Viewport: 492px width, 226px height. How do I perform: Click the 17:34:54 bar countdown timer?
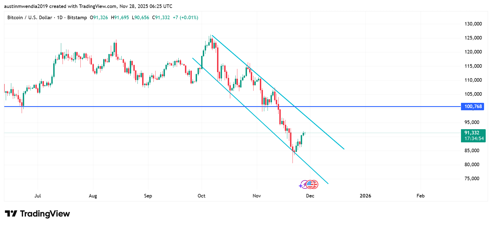[x=474, y=139]
